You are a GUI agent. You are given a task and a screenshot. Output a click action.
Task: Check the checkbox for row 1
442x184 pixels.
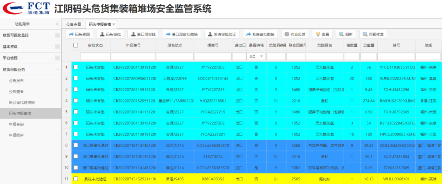[76, 67]
